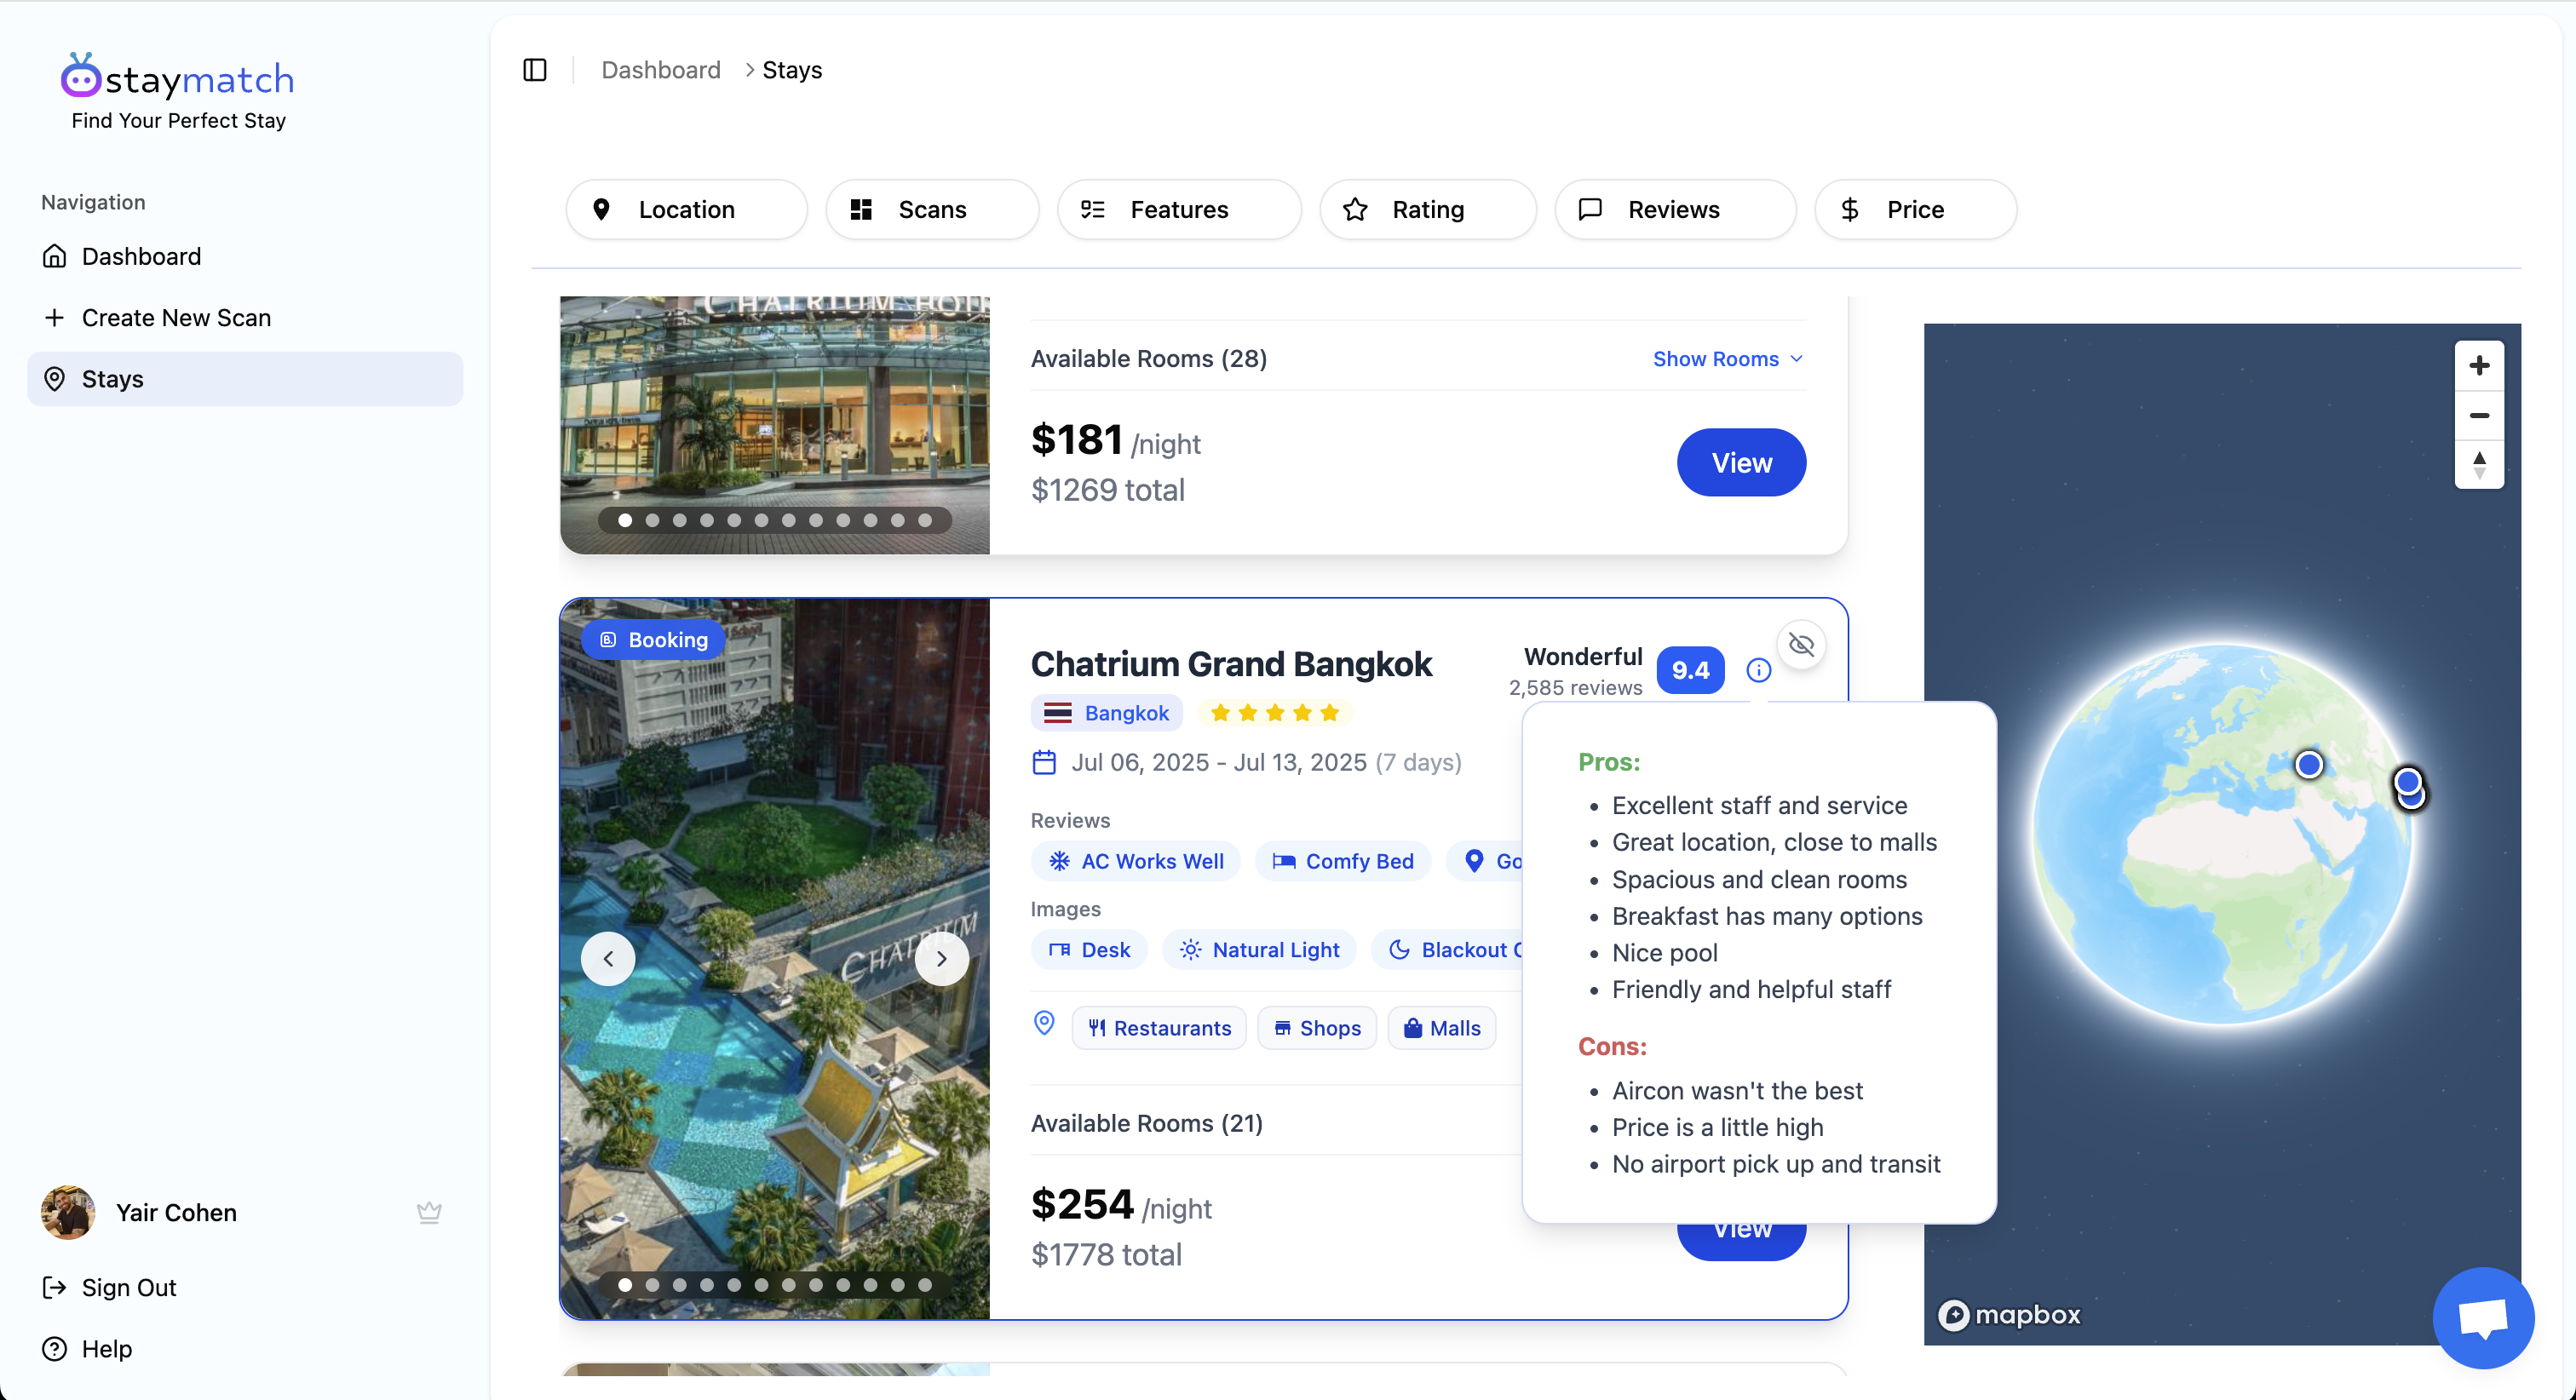This screenshot has width=2576, height=1400.
Task: Click the five-star rating stars
Action: (1274, 713)
